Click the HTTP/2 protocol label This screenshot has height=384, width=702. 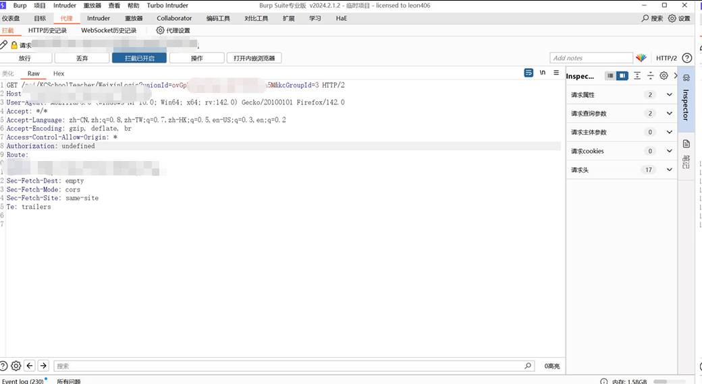(666, 58)
